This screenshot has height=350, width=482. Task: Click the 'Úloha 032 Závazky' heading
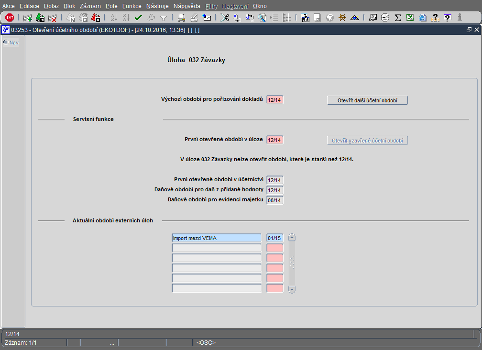(x=196, y=60)
